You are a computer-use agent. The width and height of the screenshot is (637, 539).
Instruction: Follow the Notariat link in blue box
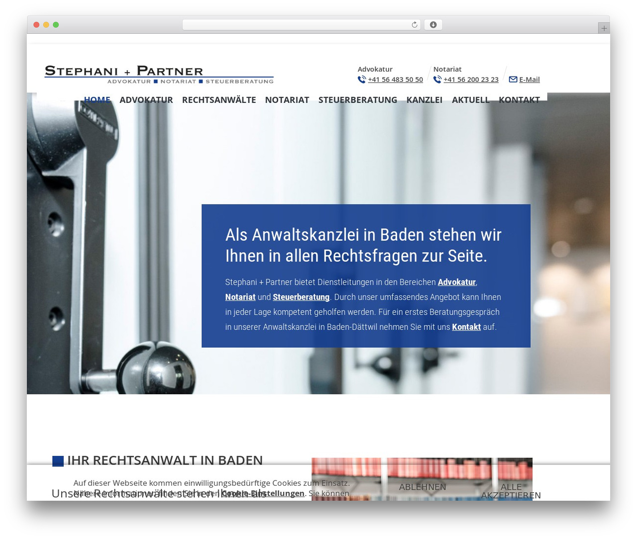click(240, 297)
